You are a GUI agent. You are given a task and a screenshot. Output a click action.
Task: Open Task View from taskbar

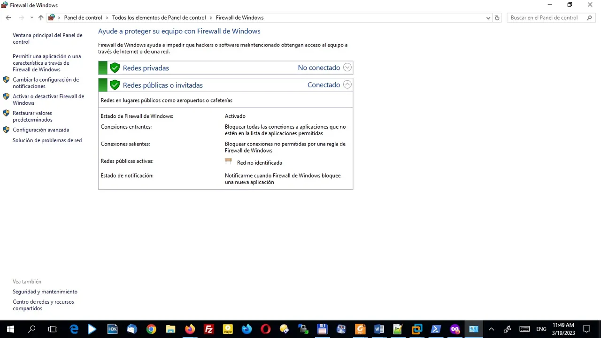coord(53,329)
